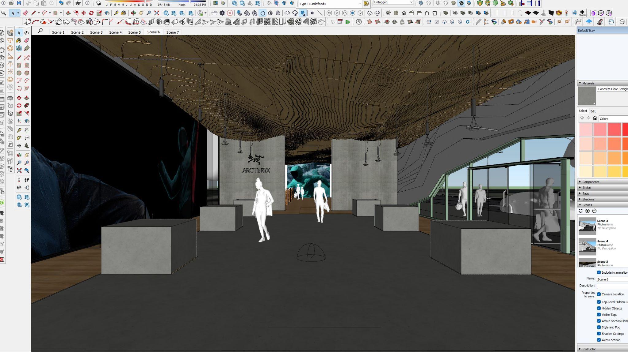Open the Edit tab in Materials

click(x=593, y=111)
